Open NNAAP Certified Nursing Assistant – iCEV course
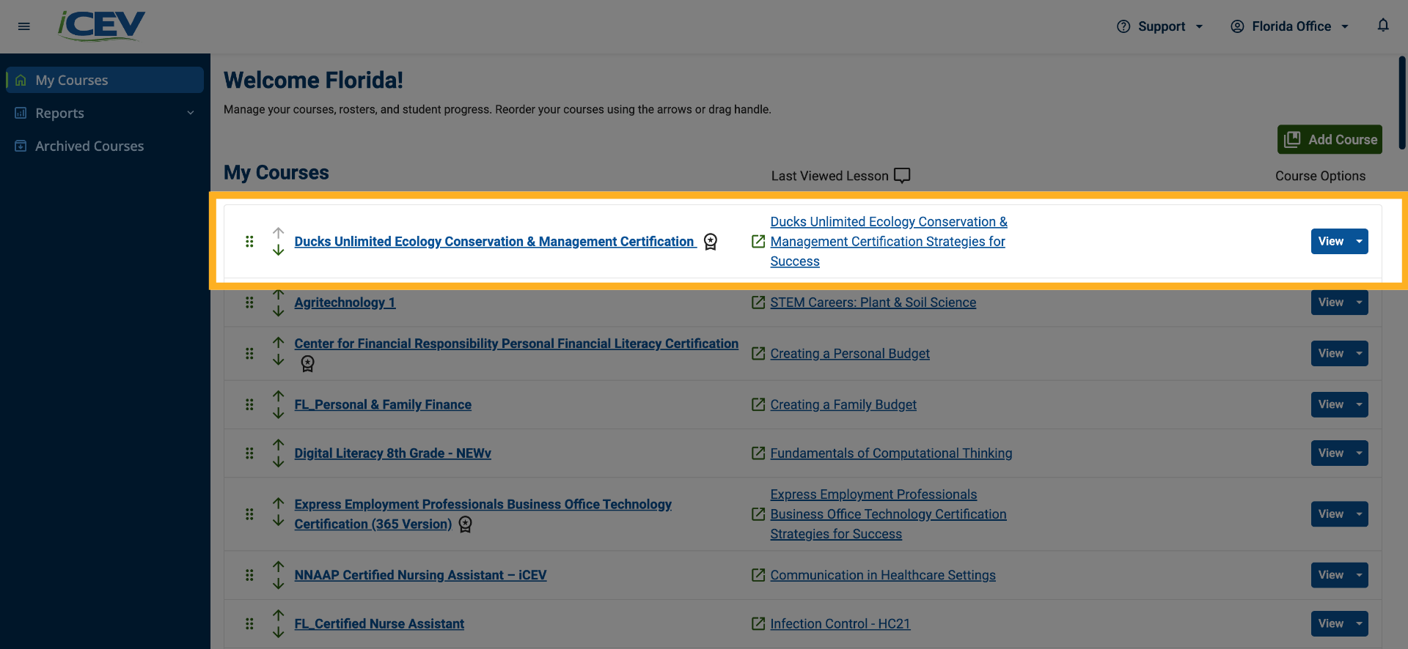1408x649 pixels. tap(420, 575)
